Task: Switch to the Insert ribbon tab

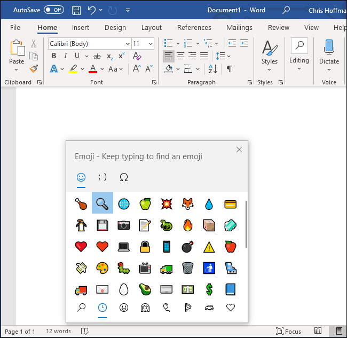Action: tap(81, 28)
